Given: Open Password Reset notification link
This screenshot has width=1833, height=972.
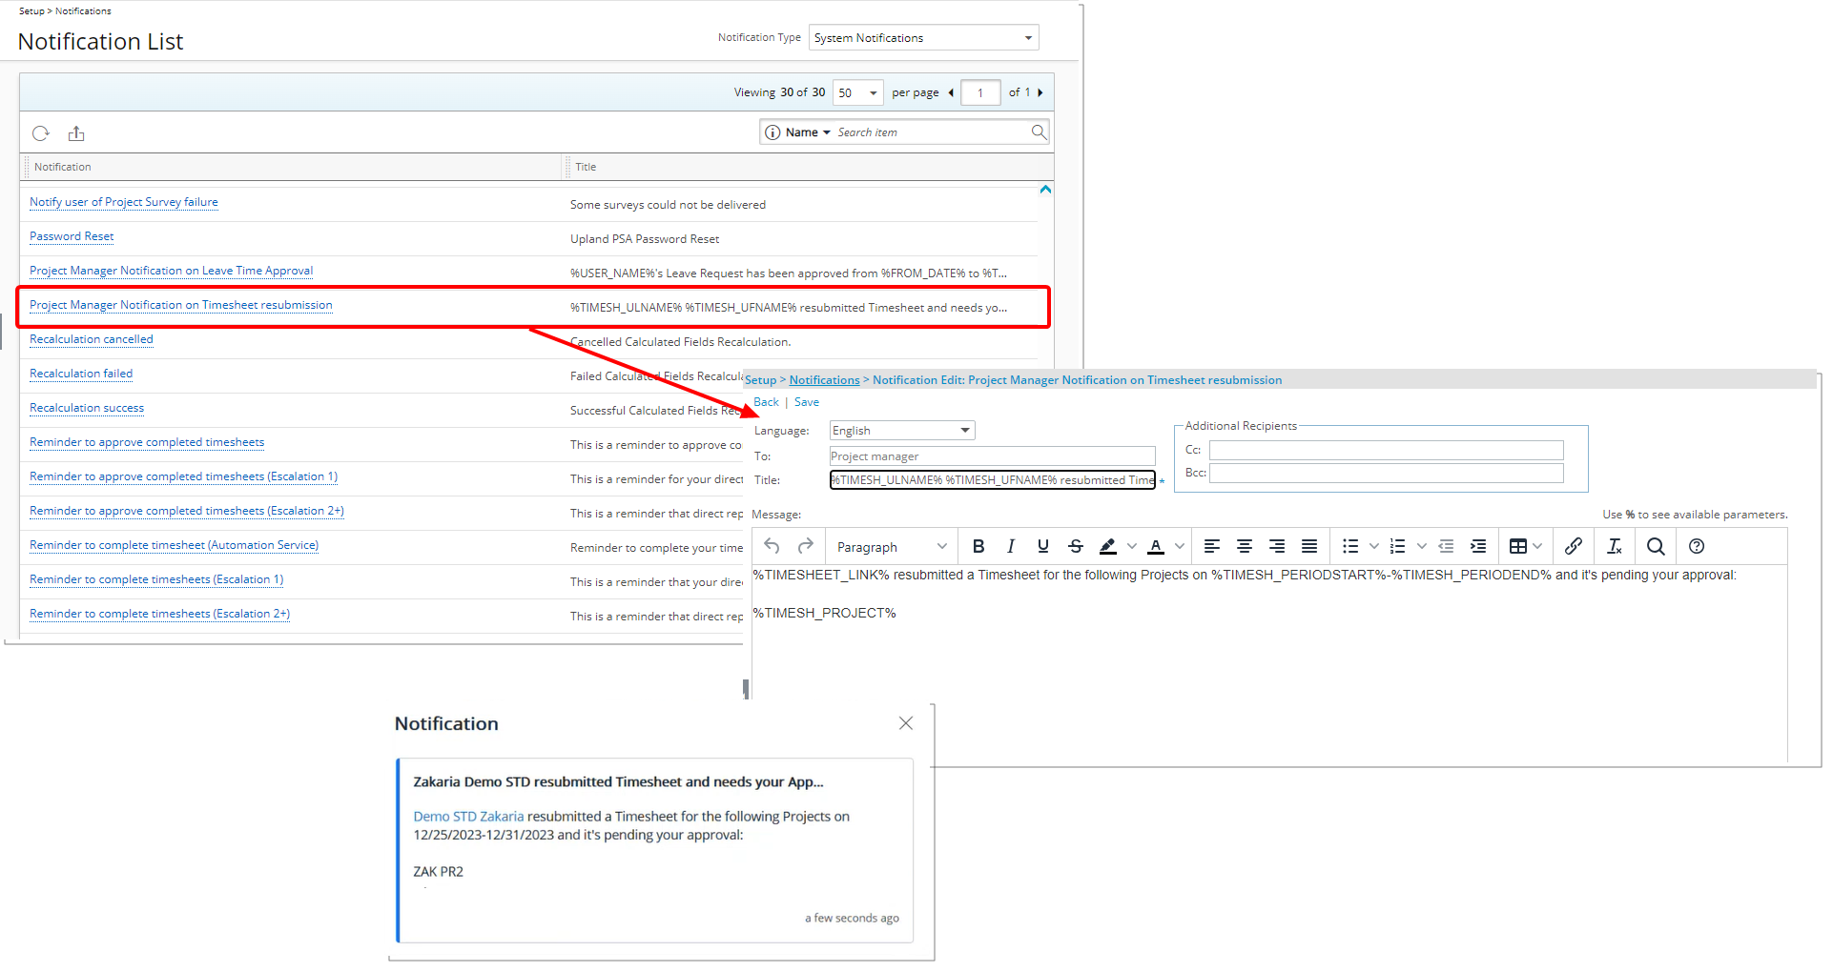Looking at the screenshot, I should pyautogui.click(x=72, y=236).
